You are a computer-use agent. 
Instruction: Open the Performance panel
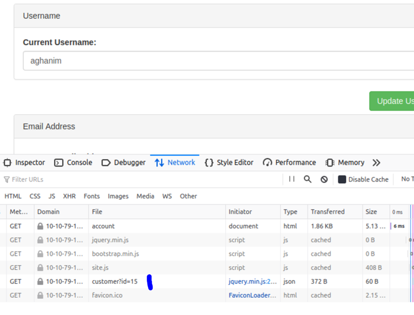(289, 163)
